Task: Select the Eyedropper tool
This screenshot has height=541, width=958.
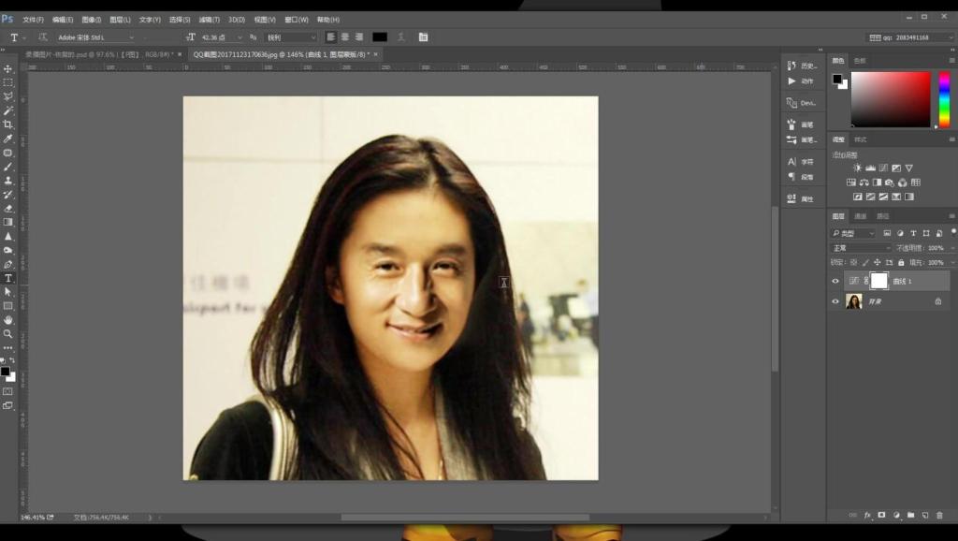Action: pyautogui.click(x=7, y=139)
